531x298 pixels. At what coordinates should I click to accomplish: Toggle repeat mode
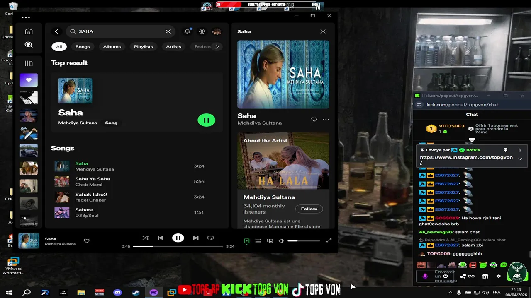(210, 238)
